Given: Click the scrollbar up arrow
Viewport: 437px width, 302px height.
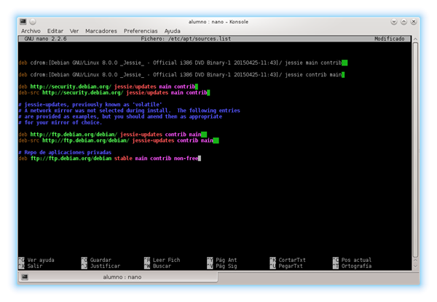Looking at the screenshot, I should [415, 39].
